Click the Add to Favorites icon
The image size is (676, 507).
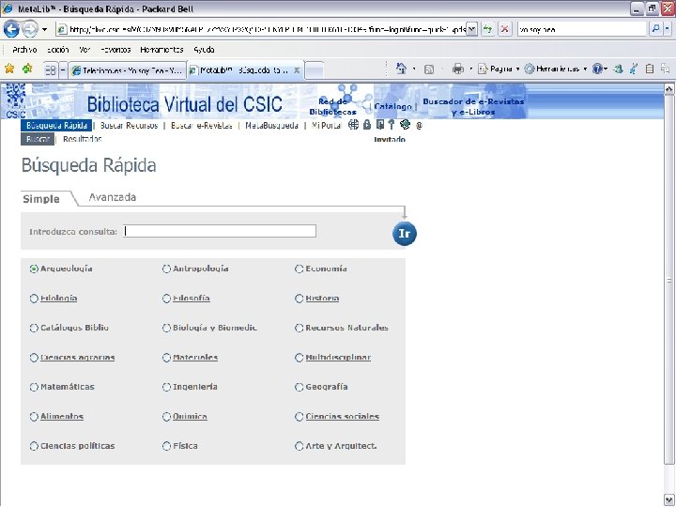point(27,69)
